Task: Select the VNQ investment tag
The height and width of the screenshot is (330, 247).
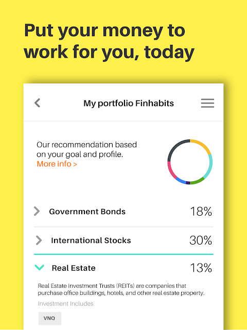Action: click(x=50, y=318)
